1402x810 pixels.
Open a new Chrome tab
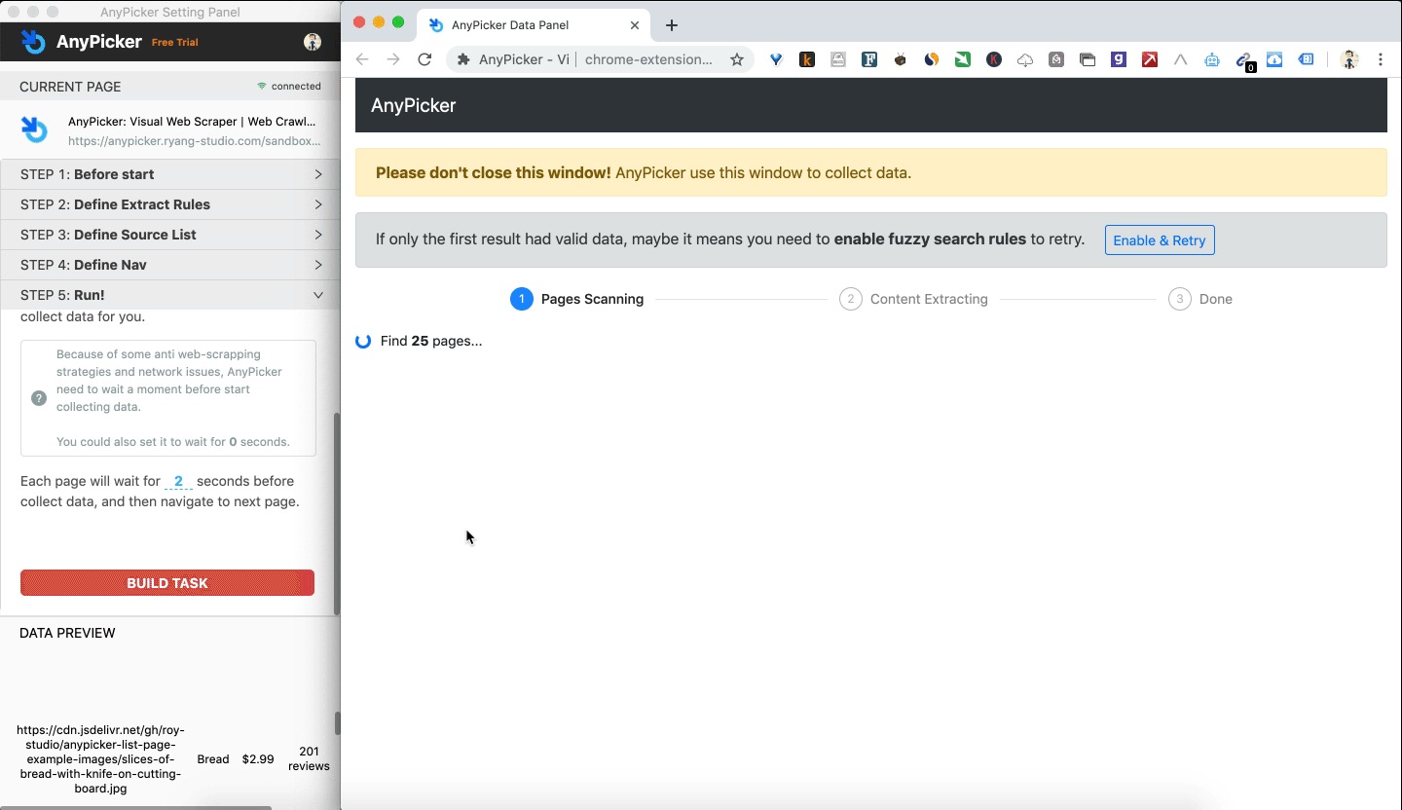671,25
